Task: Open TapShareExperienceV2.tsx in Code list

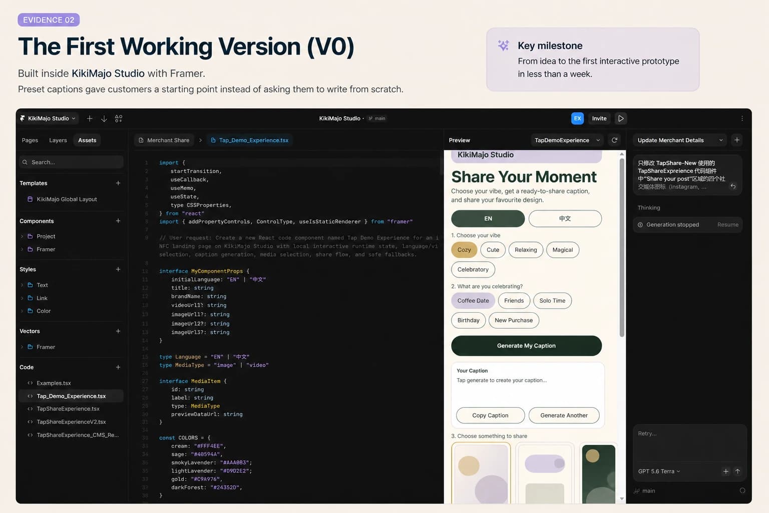Action: coord(71,422)
